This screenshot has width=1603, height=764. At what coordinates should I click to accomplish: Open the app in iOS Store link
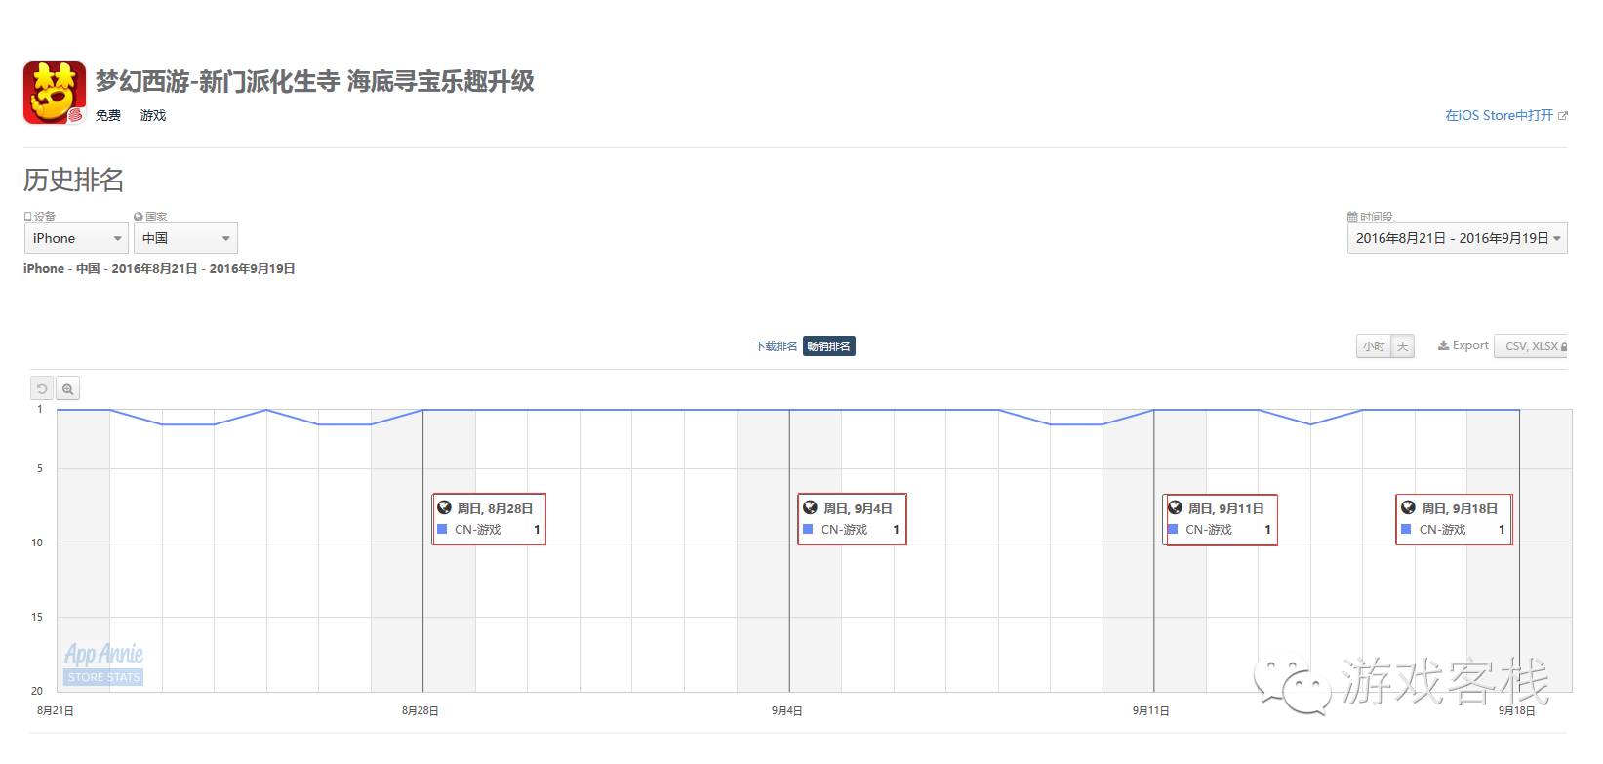[1499, 115]
